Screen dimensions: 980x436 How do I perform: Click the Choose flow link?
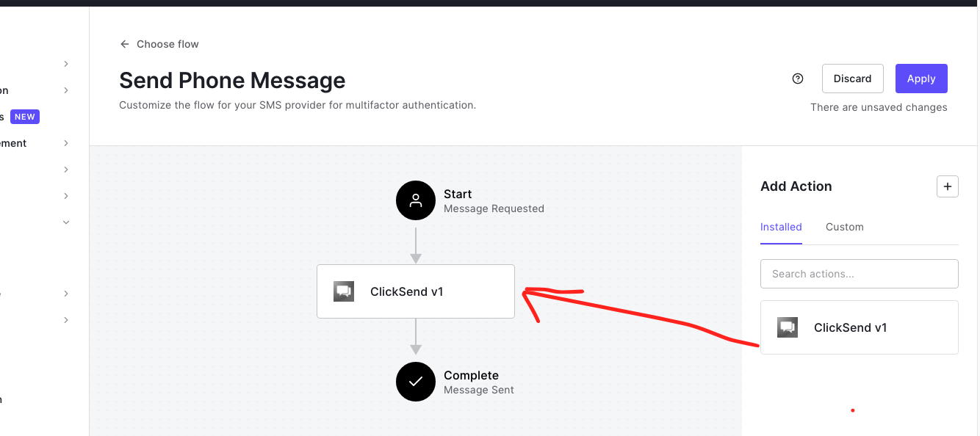(x=167, y=44)
